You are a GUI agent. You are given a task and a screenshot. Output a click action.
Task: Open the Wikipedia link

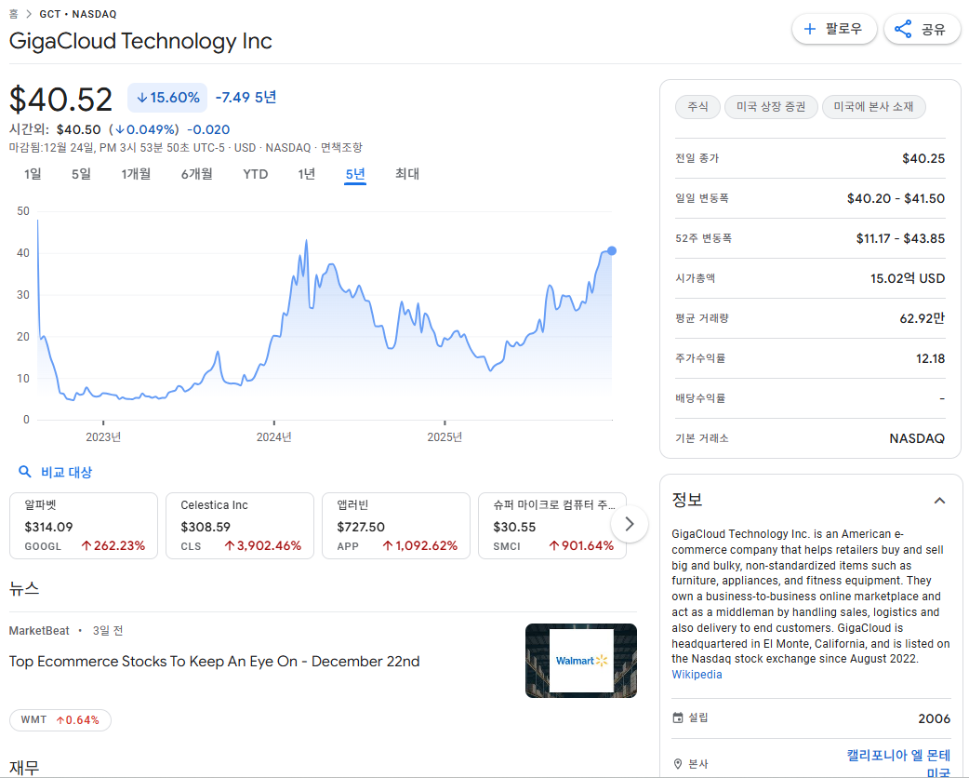(x=697, y=675)
